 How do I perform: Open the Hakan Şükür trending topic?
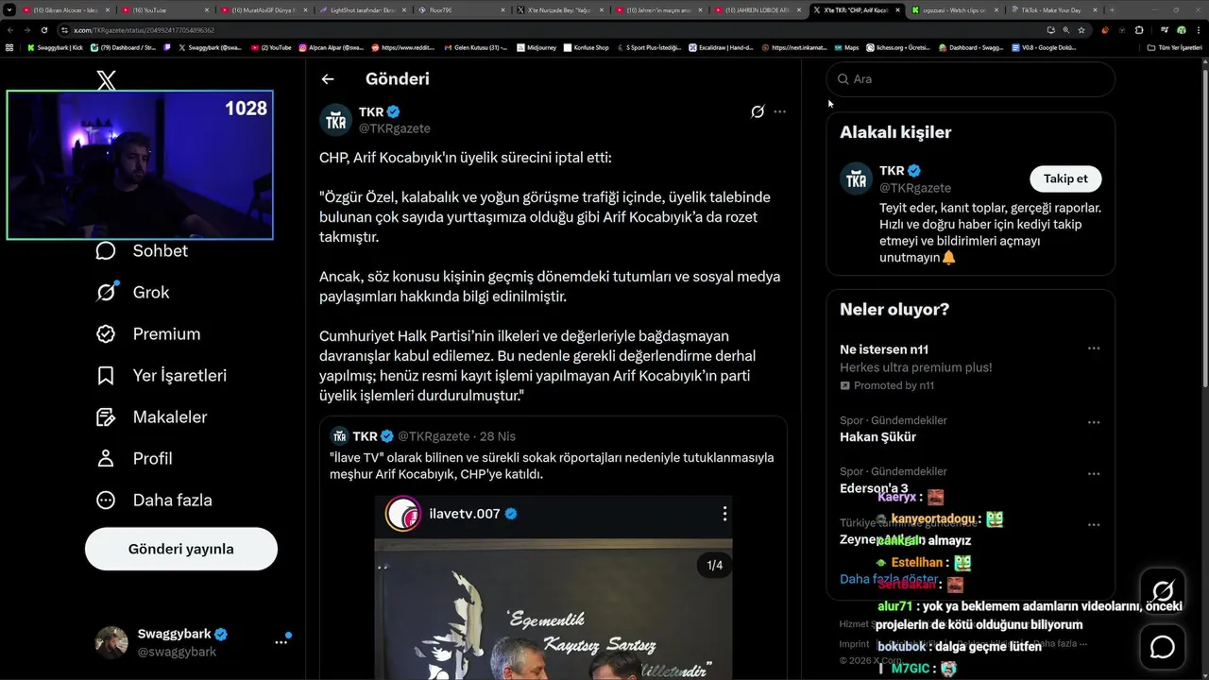click(x=877, y=437)
